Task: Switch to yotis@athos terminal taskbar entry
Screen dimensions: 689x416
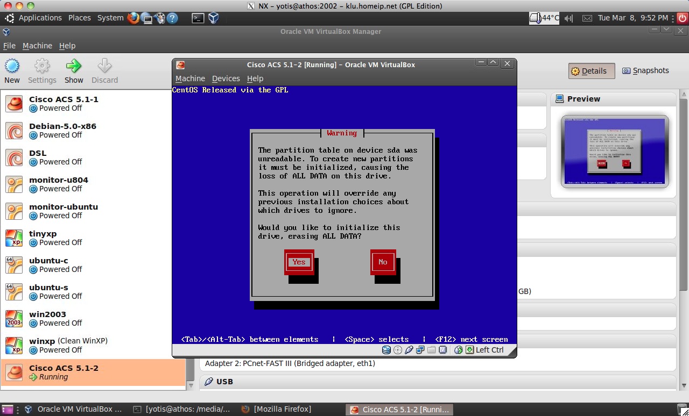Action: tap(182, 410)
